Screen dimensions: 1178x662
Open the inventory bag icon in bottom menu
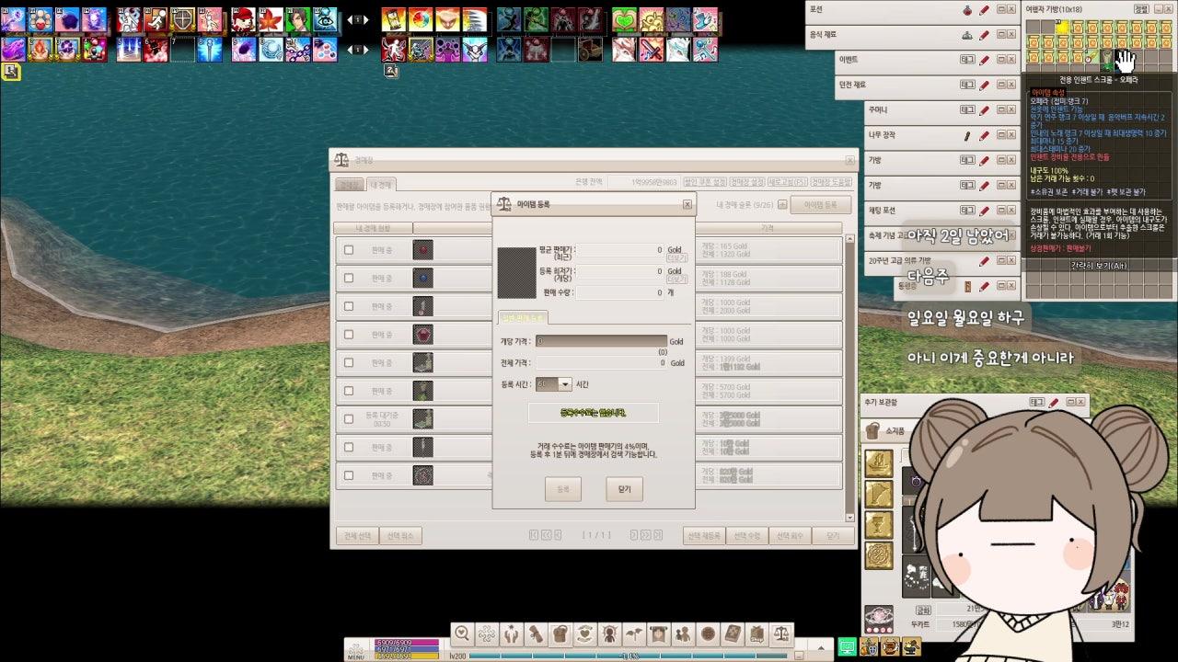560,633
